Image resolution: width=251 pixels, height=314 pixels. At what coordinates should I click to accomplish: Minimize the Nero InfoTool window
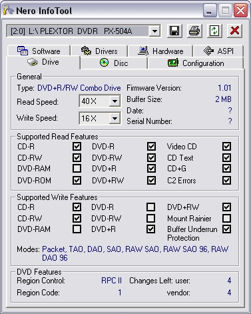(x=210, y=11)
